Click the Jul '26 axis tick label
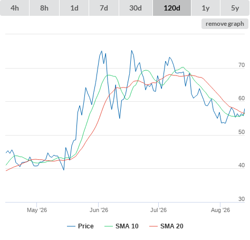The image size is (250, 240). click(x=158, y=210)
